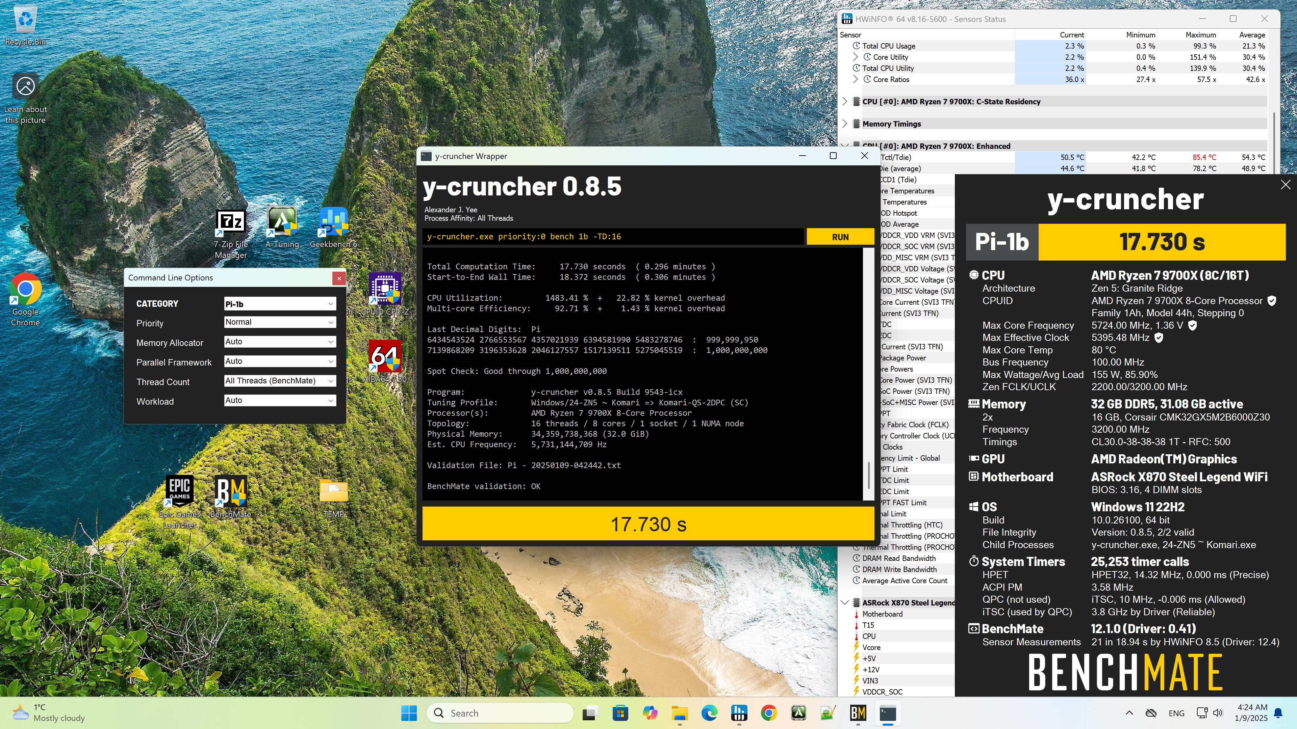Open File Explorer from taskbar
Screen dimensions: 1297x729
pos(680,713)
